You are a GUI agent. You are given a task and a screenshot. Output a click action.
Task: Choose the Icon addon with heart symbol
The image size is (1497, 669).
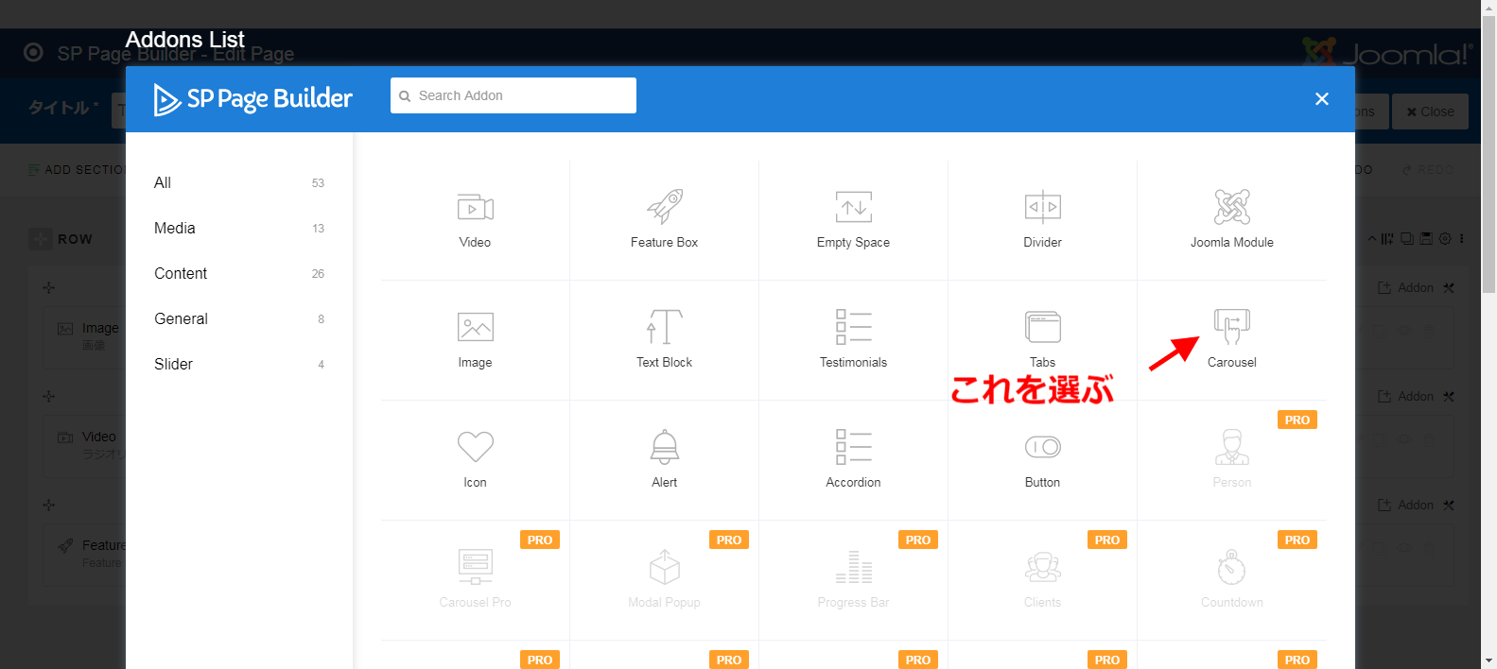point(475,460)
